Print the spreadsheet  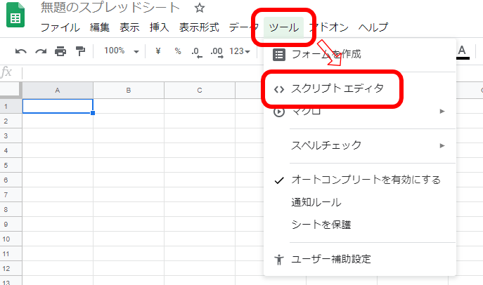pos(60,51)
